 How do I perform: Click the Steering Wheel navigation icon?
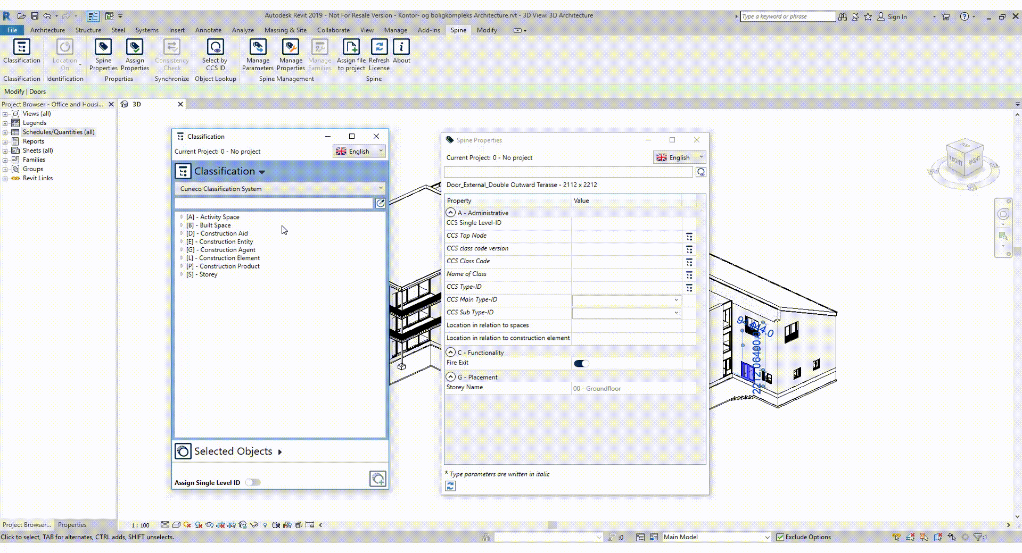coord(1003,214)
